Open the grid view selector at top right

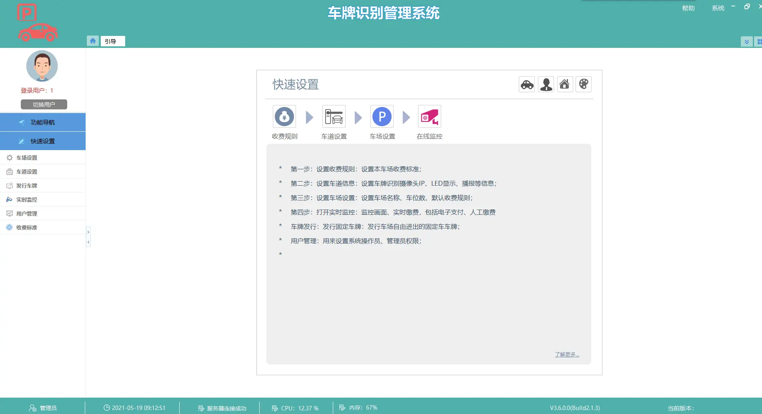760,41
